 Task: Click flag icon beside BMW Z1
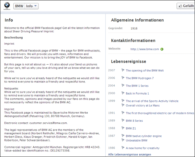tap(123, 128)
